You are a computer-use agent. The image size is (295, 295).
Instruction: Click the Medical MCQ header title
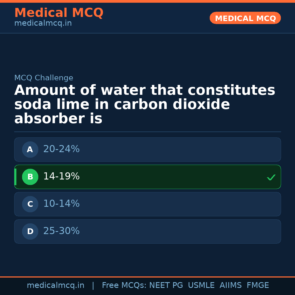coord(59,13)
